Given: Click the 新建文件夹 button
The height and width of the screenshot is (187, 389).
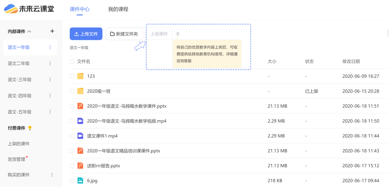Looking at the screenshot, I should pyautogui.click(x=124, y=34).
